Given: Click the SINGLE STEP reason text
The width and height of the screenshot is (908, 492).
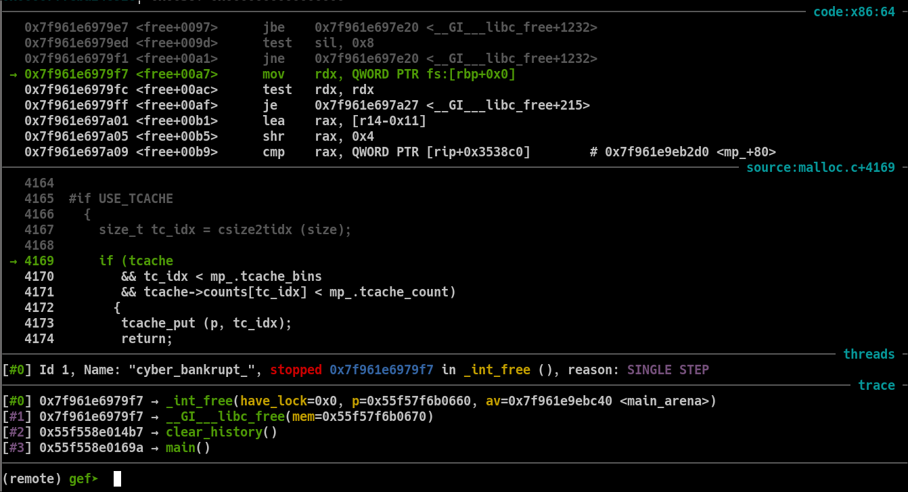Looking at the screenshot, I should click(668, 370).
